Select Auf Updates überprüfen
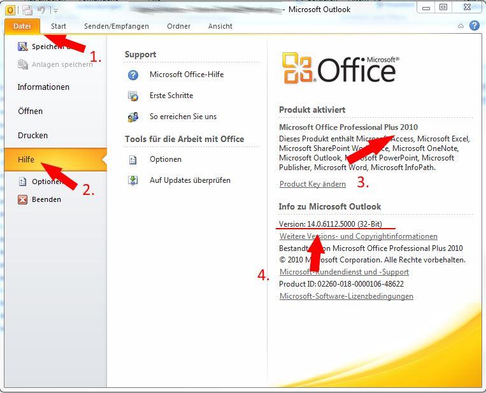Viewport: 486px width, 393px height. [x=190, y=180]
